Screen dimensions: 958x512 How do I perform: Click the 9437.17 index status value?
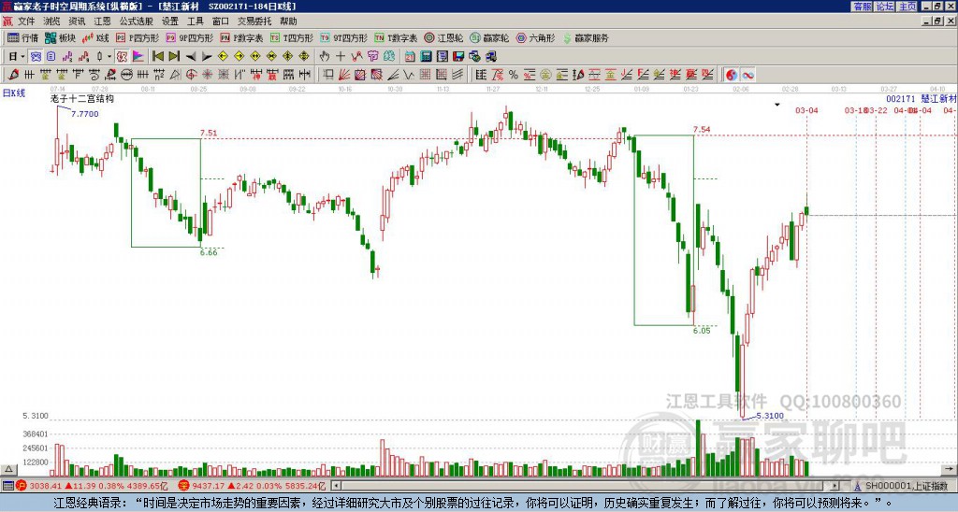(x=208, y=486)
